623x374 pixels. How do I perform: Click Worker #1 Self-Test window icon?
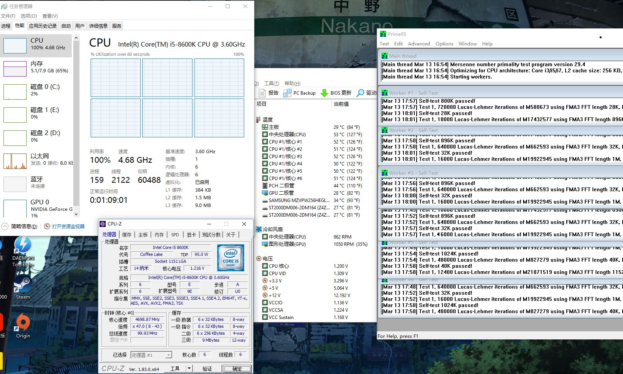pyautogui.click(x=384, y=93)
